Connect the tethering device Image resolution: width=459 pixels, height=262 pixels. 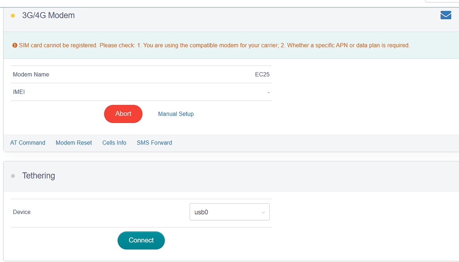click(141, 240)
